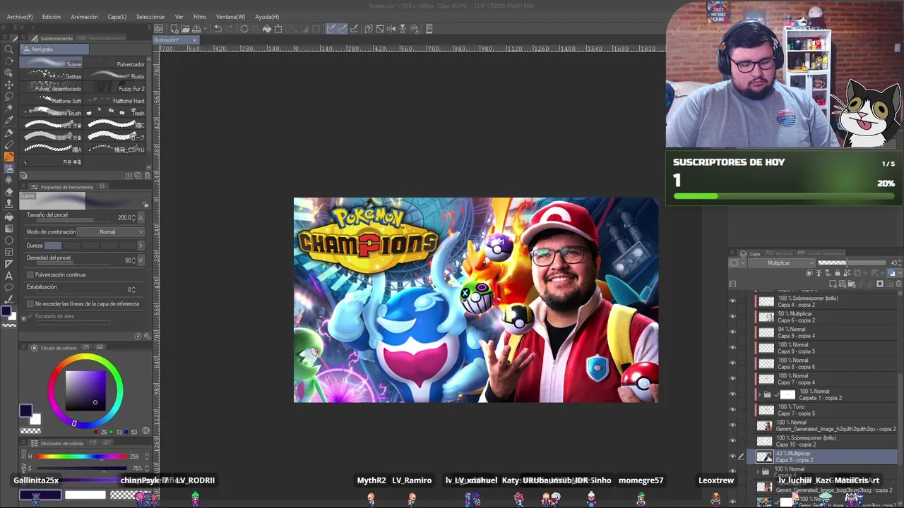The height and width of the screenshot is (508, 904).
Task: Open the Ayuda menu
Action: point(267,17)
